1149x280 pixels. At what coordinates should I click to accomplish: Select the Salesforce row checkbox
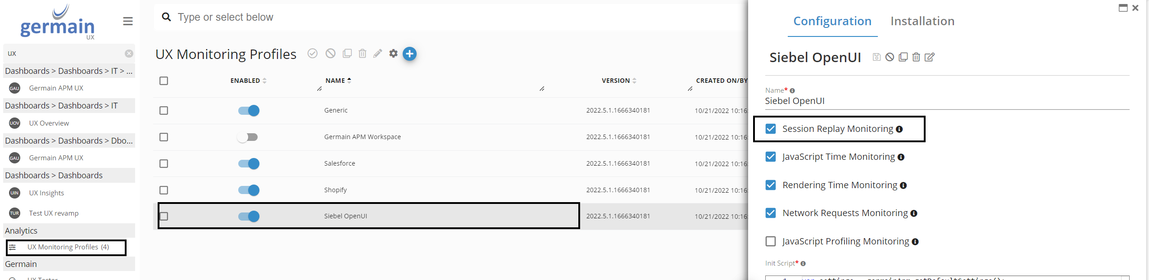(164, 163)
